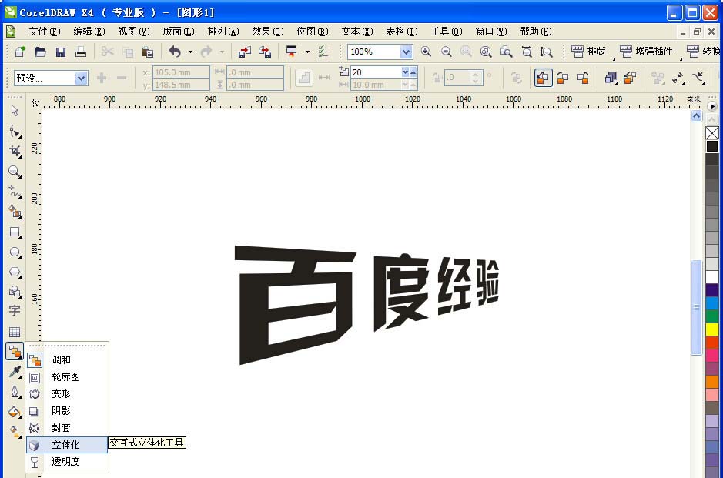Image resolution: width=723 pixels, height=478 pixels.
Task: Choose 调和 from the flyout
Action: coord(67,359)
